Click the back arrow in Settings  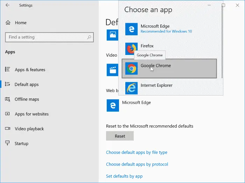(x=7, y=5)
